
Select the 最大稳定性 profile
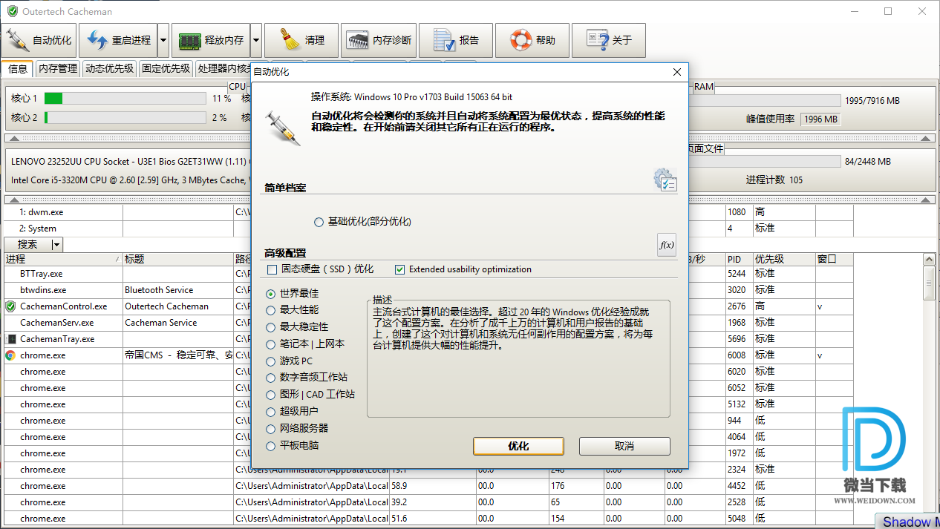pyautogui.click(x=297, y=327)
